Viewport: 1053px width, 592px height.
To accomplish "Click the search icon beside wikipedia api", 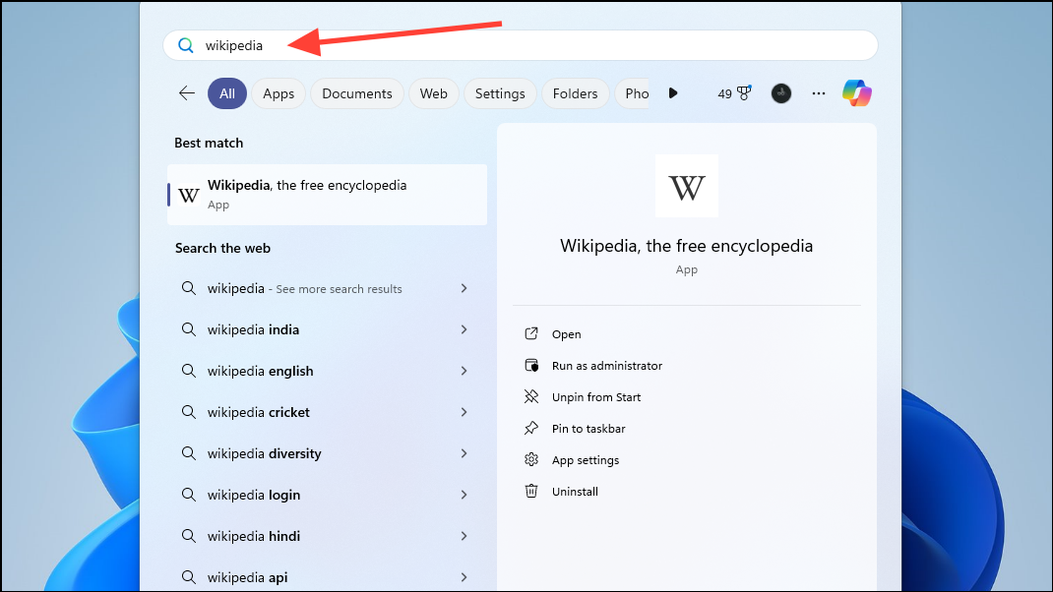I will point(189,577).
